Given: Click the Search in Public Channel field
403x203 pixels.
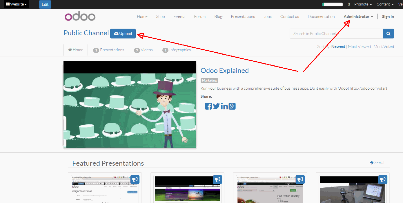Looking at the screenshot, I should [336, 34].
